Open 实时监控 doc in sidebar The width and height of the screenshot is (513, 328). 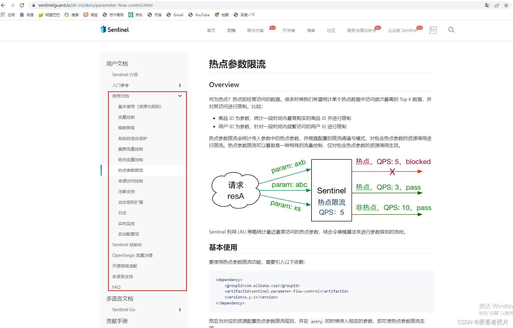(126, 223)
